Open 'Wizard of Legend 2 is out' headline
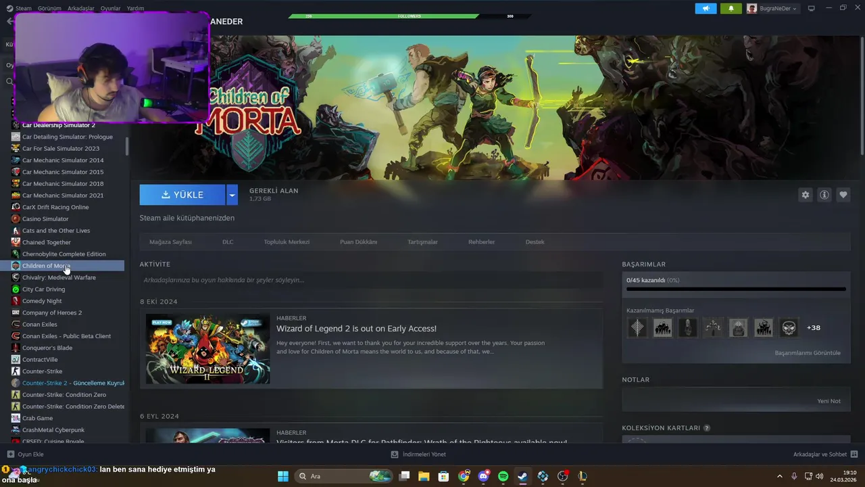 pos(356,329)
